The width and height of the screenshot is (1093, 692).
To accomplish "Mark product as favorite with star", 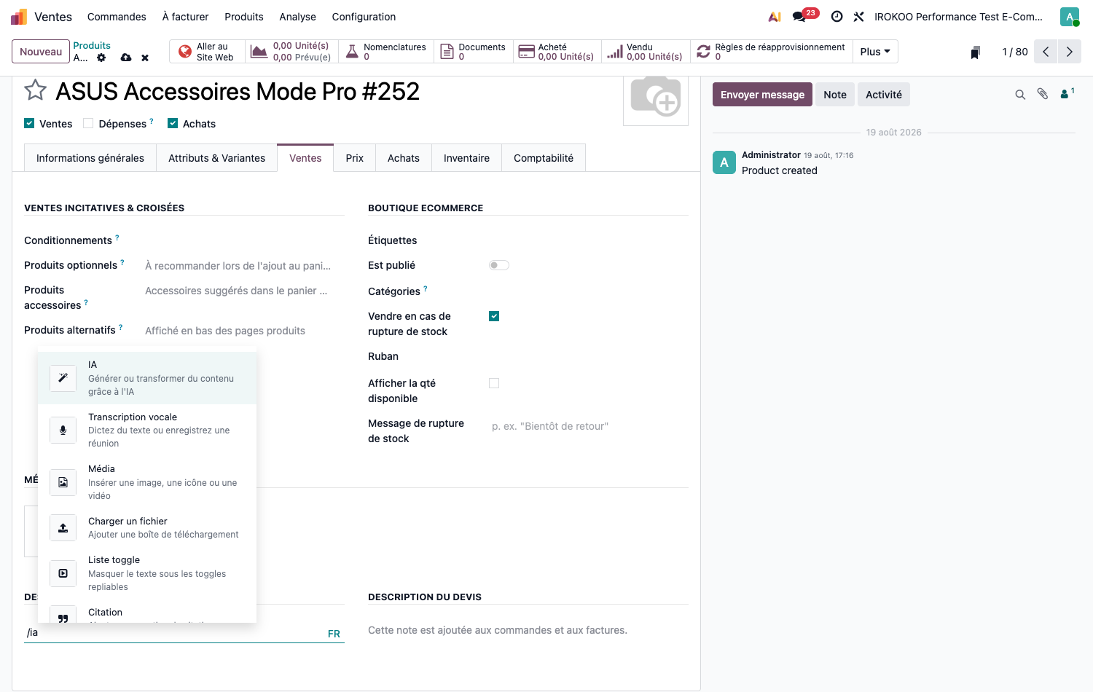I will point(36,90).
